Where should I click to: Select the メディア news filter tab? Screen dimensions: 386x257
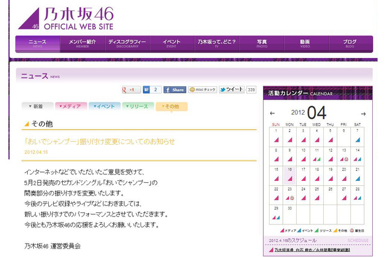pyautogui.click(x=71, y=106)
